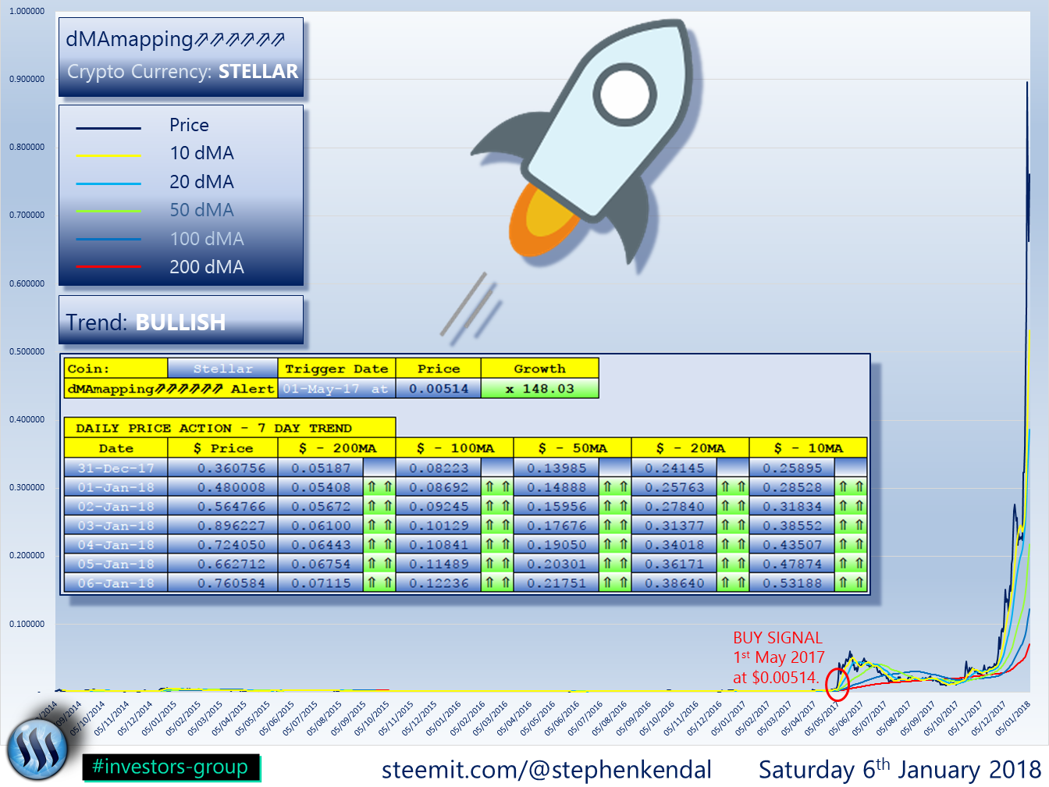Click the cyan 20 dMA legend line
The image size is (1049, 787).
pyautogui.click(x=108, y=184)
